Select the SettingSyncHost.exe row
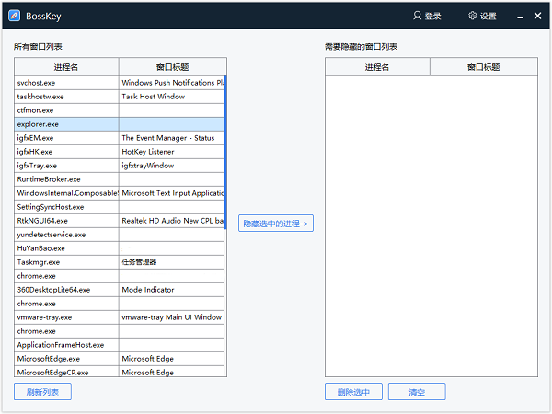The height and width of the screenshot is (414, 552). point(120,207)
